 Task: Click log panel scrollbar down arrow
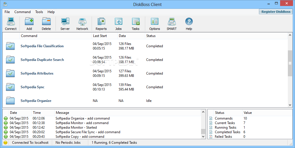(x=203, y=137)
